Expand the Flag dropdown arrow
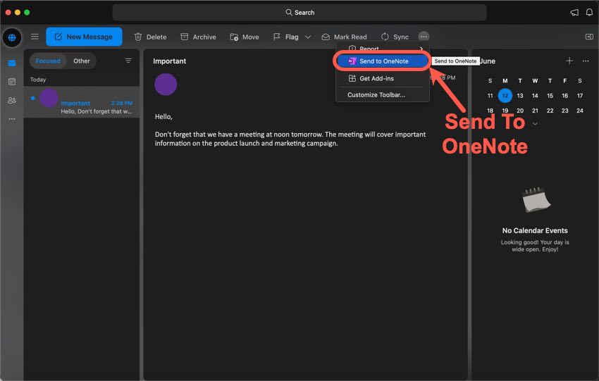The height and width of the screenshot is (381, 599). coord(308,37)
